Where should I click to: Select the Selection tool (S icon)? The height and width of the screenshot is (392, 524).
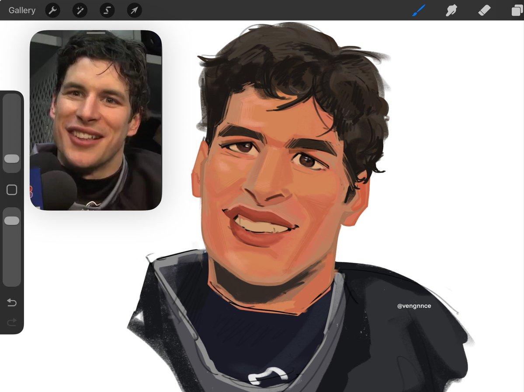[x=107, y=10]
